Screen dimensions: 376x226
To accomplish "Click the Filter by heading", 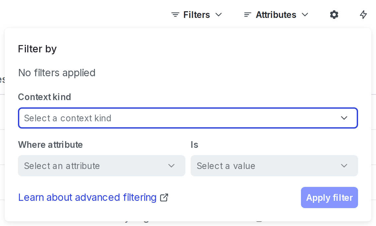I will pyautogui.click(x=37, y=49).
